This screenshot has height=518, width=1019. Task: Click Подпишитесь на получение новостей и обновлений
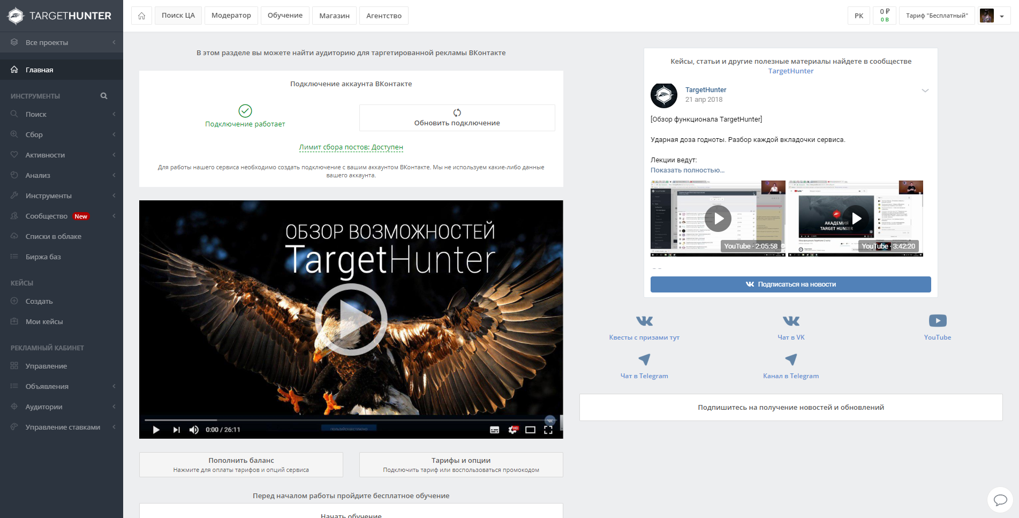point(791,408)
